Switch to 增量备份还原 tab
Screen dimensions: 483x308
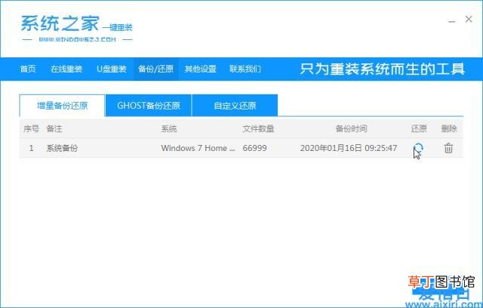[x=62, y=106]
